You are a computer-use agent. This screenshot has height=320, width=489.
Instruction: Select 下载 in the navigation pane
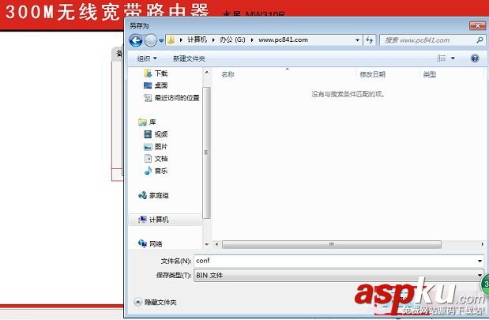(x=161, y=73)
